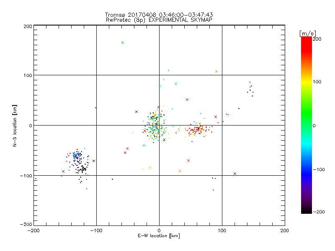Image resolution: width=335 pixels, height=251 pixels.
Task: Click the 100 tick label on E-W axis
Action: pyautogui.click(x=222, y=231)
